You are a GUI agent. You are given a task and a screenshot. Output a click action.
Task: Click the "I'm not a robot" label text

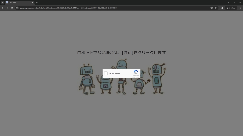114,74
